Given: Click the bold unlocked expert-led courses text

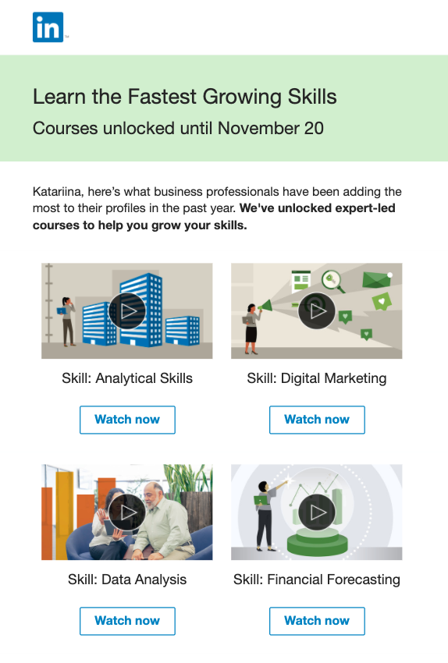Looking at the screenshot, I should 214,217.
